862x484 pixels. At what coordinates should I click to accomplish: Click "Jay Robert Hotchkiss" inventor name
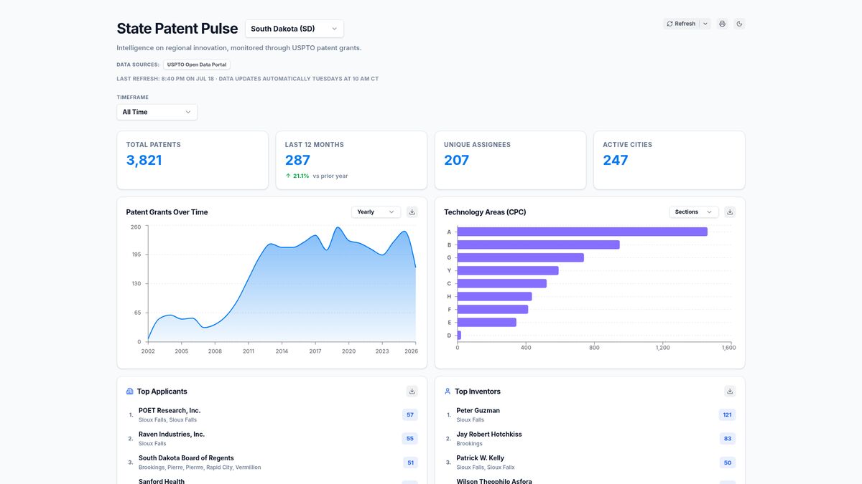click(489, 435)
